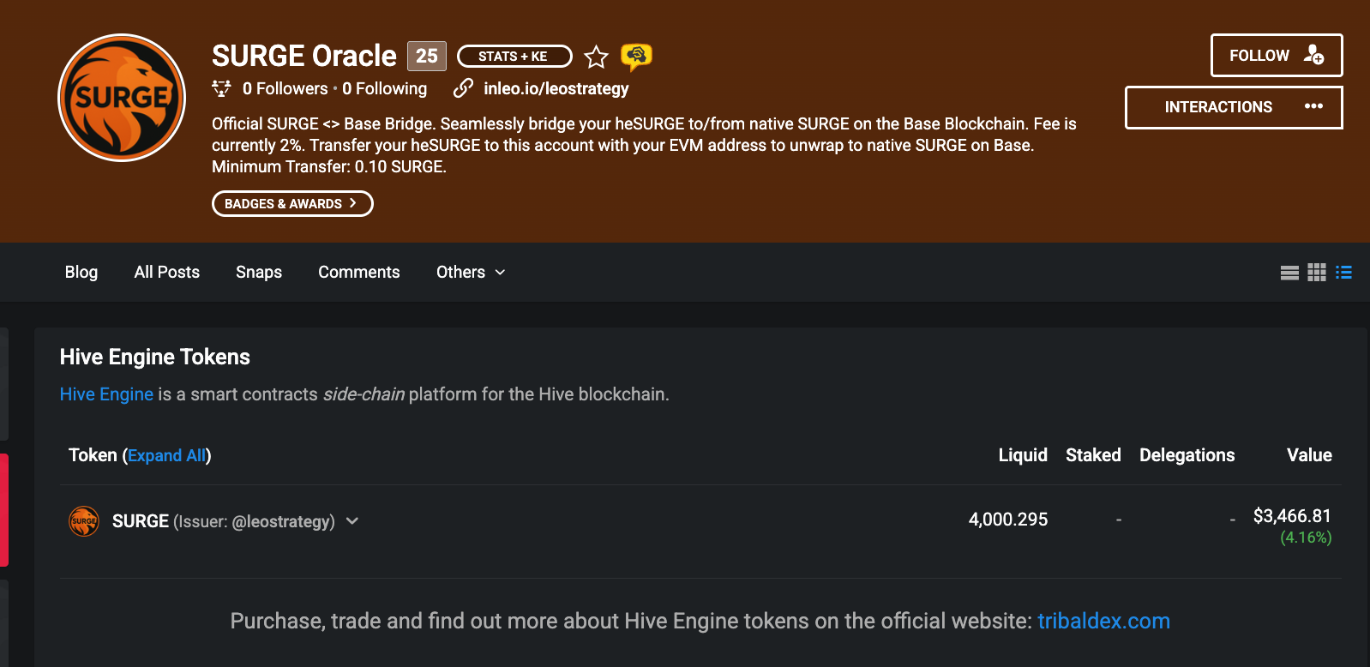The height and width of the screenshot is (667, 1370).
Task: Click the favorite star icon
Action: (x=596, y=57)
